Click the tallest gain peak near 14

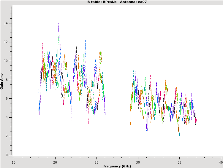(58, 24)
